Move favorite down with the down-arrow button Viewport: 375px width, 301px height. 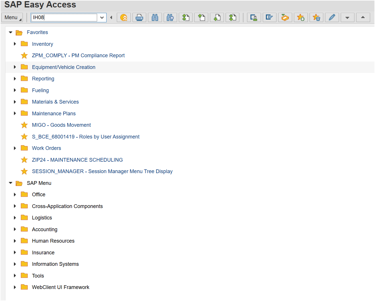tap(347, 17)
